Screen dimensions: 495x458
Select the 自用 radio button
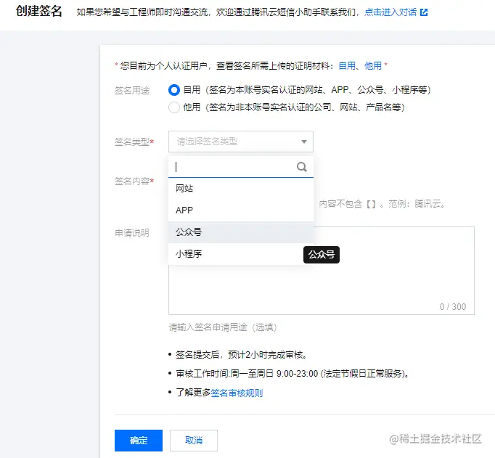click(174, 90)
